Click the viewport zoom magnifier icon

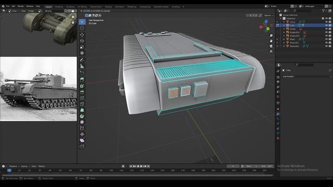(271, 36)
